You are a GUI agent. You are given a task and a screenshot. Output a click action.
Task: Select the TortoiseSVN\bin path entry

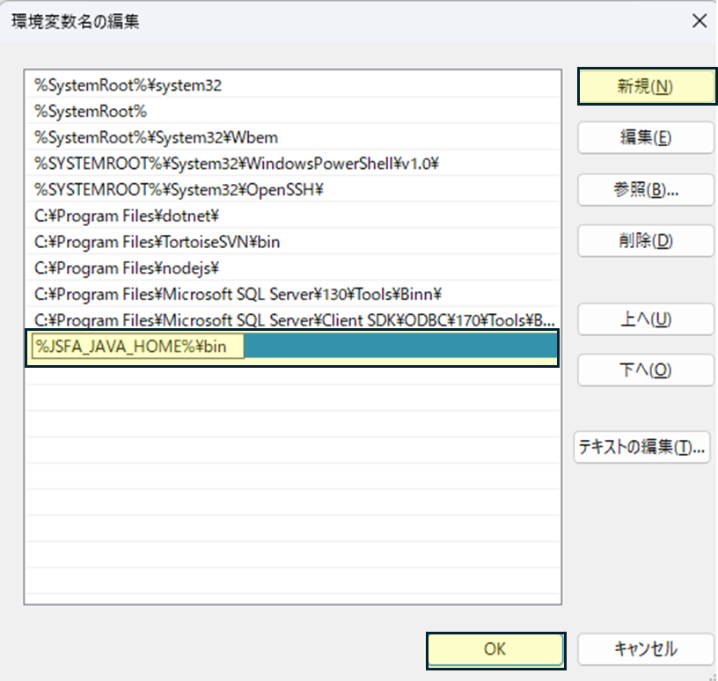point(158,242)
